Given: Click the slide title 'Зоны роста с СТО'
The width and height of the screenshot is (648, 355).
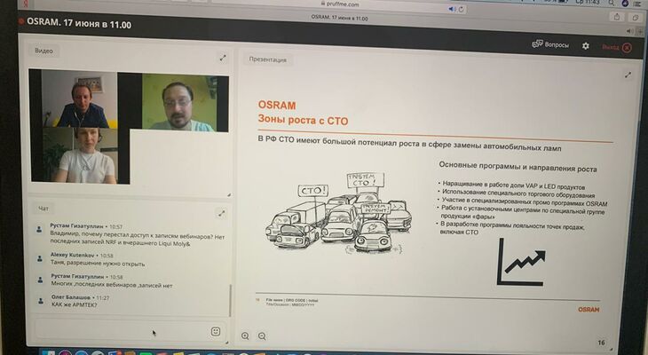Looking at the screenshot, I should [x=303, y=121].
